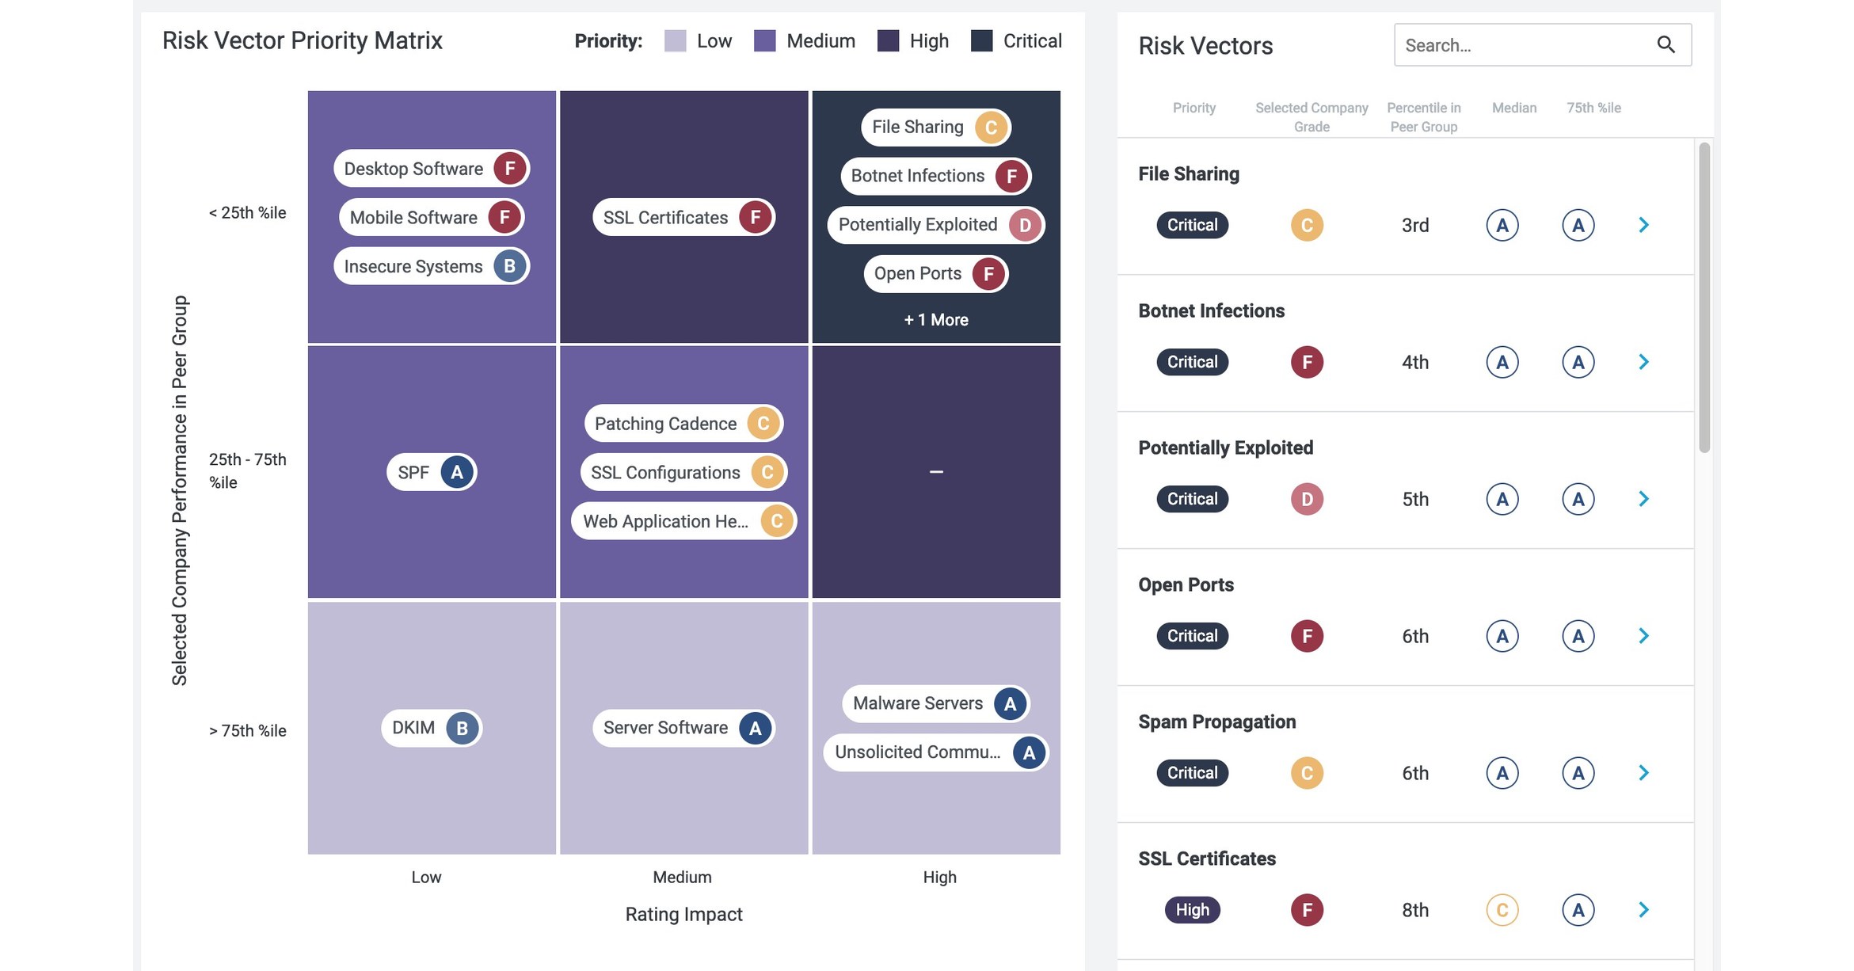This screenshot has height=971, width=1854.
Task: Select the Patching Cadence pill
Action: tap(665, 424)
